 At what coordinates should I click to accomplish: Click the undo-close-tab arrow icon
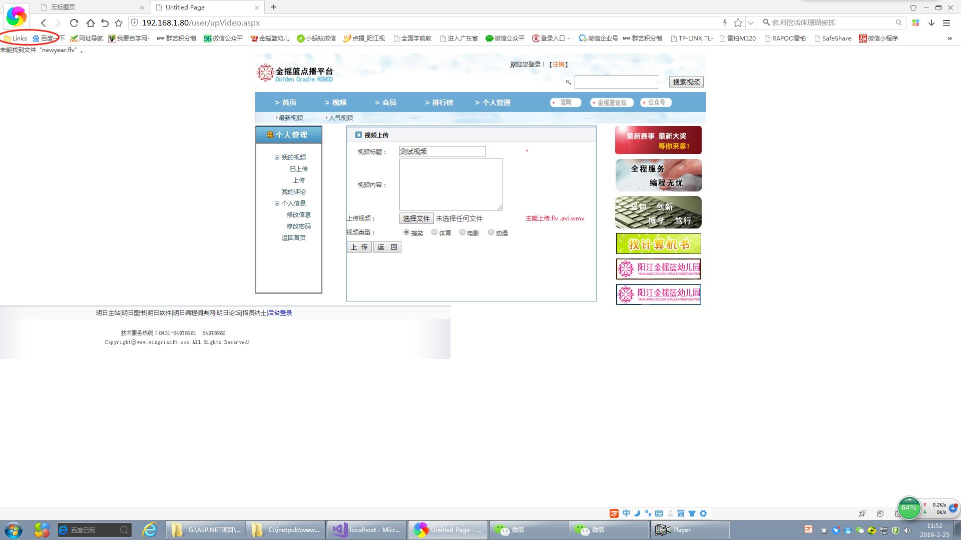(x=105, y=22)
